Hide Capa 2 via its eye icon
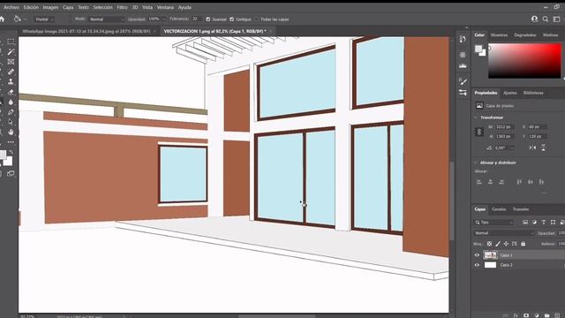This screenshot has width=565, height=318. point(477,265)
